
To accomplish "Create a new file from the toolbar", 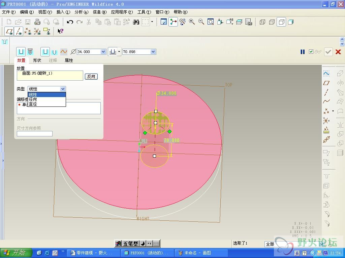I will pyautogui.click(x=9, y=22).
